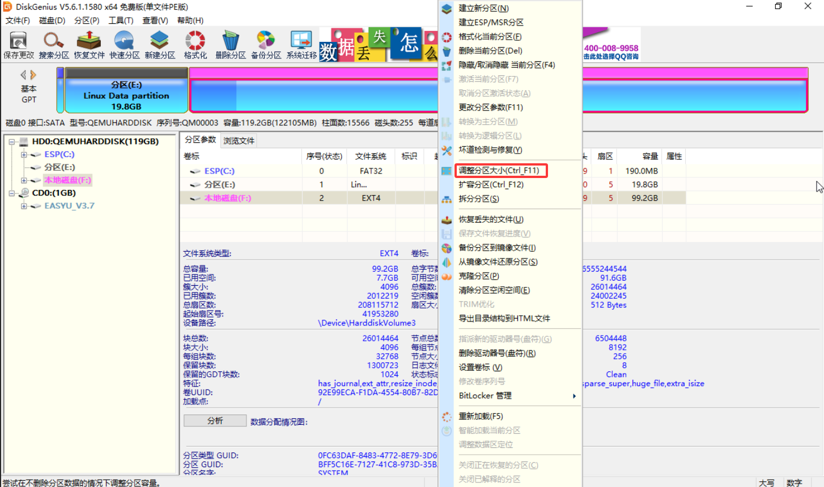This screenshot has width=824, height=487.
Task: Select 分区(E:) in the disk tree
Action: pos(60,167)
